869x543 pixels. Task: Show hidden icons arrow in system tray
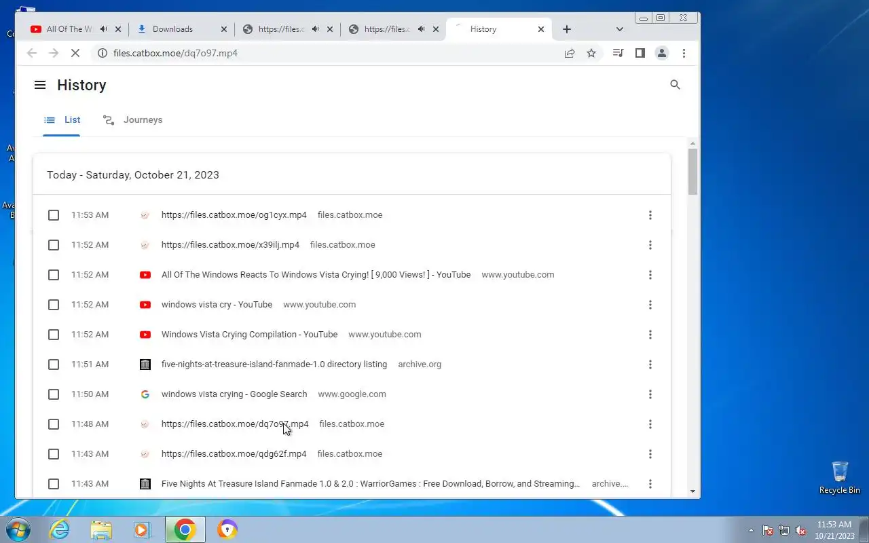tap(751, 530)
